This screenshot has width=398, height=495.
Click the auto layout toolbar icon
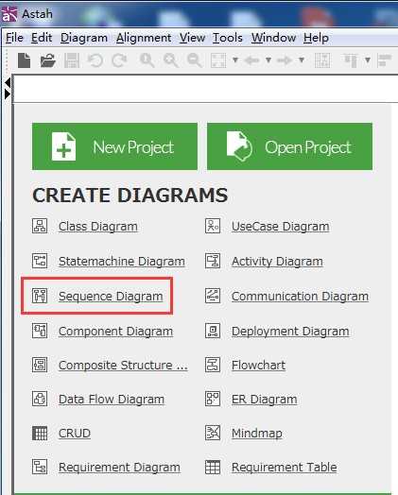tap(322, 60)
